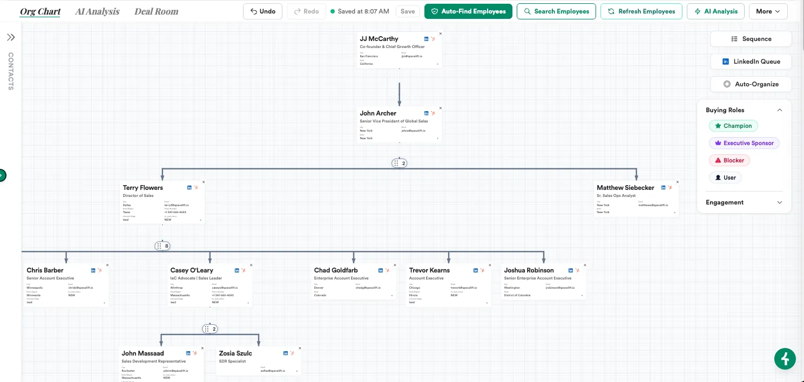The height and width of the screenshot is (382, 804).
Task: Remove JJ McCarthy card with its X
Action: 440,33
